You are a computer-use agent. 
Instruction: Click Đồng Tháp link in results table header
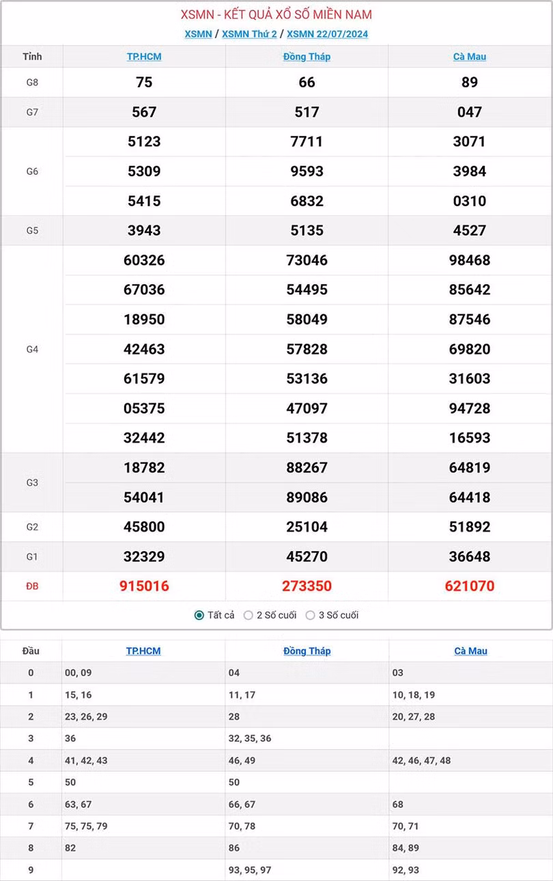(307, 57)
